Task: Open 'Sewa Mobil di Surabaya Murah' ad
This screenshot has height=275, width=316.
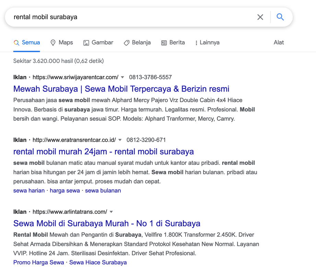Action: (x=107, y=223)
